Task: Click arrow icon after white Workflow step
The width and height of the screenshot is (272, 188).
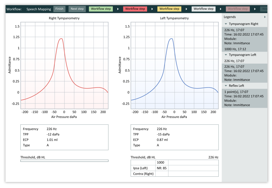Action: [221, 9]
